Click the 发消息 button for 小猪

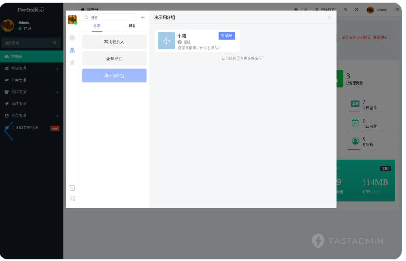point(227,36)
